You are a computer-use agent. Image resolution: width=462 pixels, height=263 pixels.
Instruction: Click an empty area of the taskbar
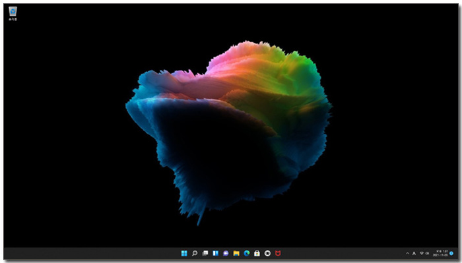(88, 254)
